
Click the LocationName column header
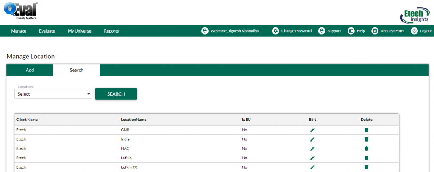pyautogui.click(x=134, y=120)
